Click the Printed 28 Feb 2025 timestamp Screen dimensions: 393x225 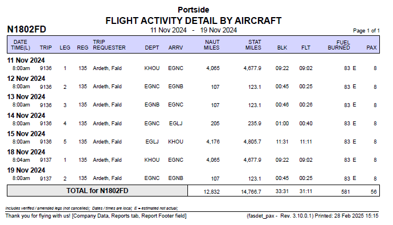[x=346, y=216]
